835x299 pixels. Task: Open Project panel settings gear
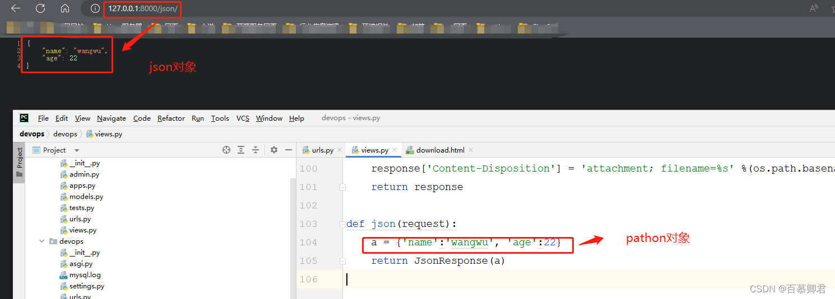point(274,150)
